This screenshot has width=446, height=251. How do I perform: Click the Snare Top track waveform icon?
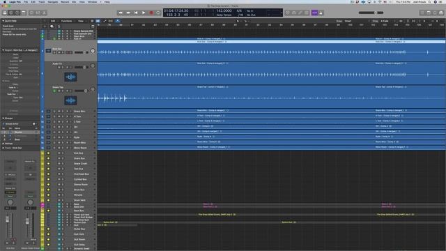tap(70, 100)
